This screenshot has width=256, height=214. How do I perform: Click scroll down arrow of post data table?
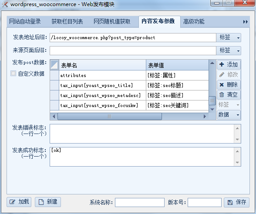[212, 109]
